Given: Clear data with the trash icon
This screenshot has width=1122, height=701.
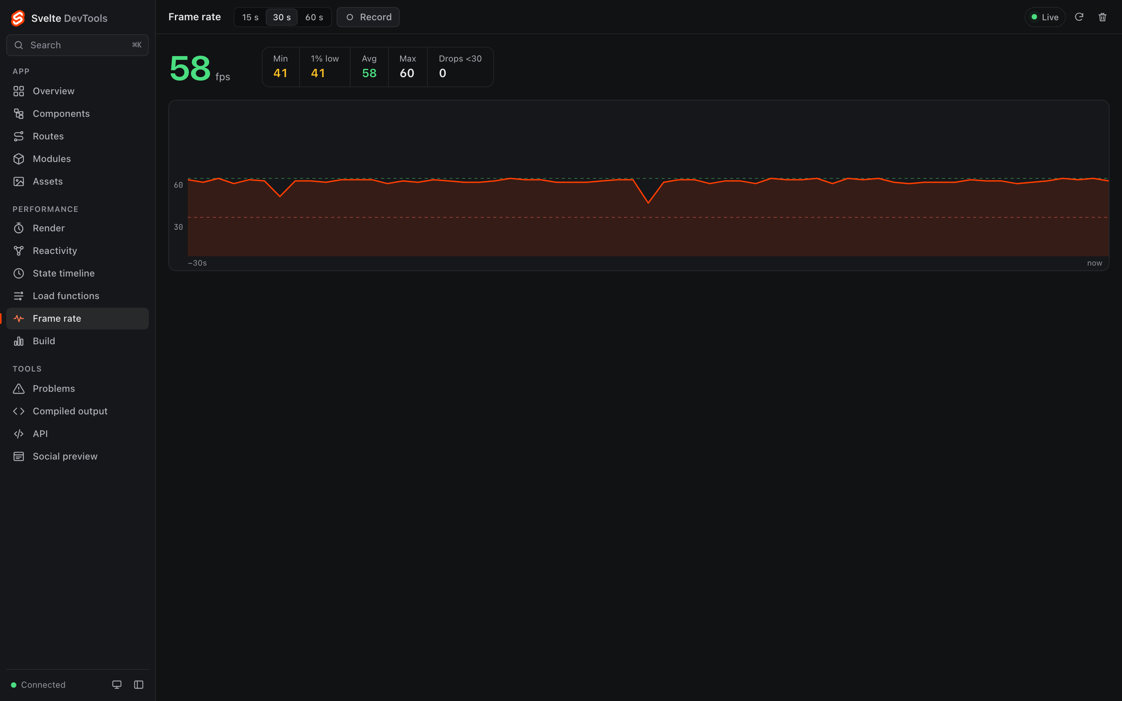Looking at the screenshot, I should (x=1103, y=17).
